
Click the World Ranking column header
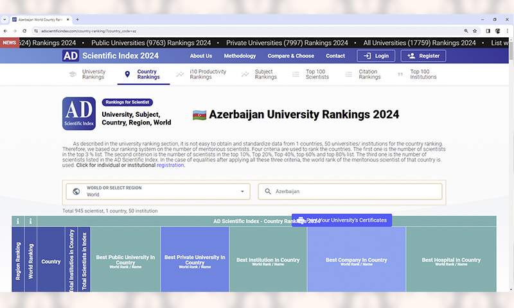click(x=31, y=259)
